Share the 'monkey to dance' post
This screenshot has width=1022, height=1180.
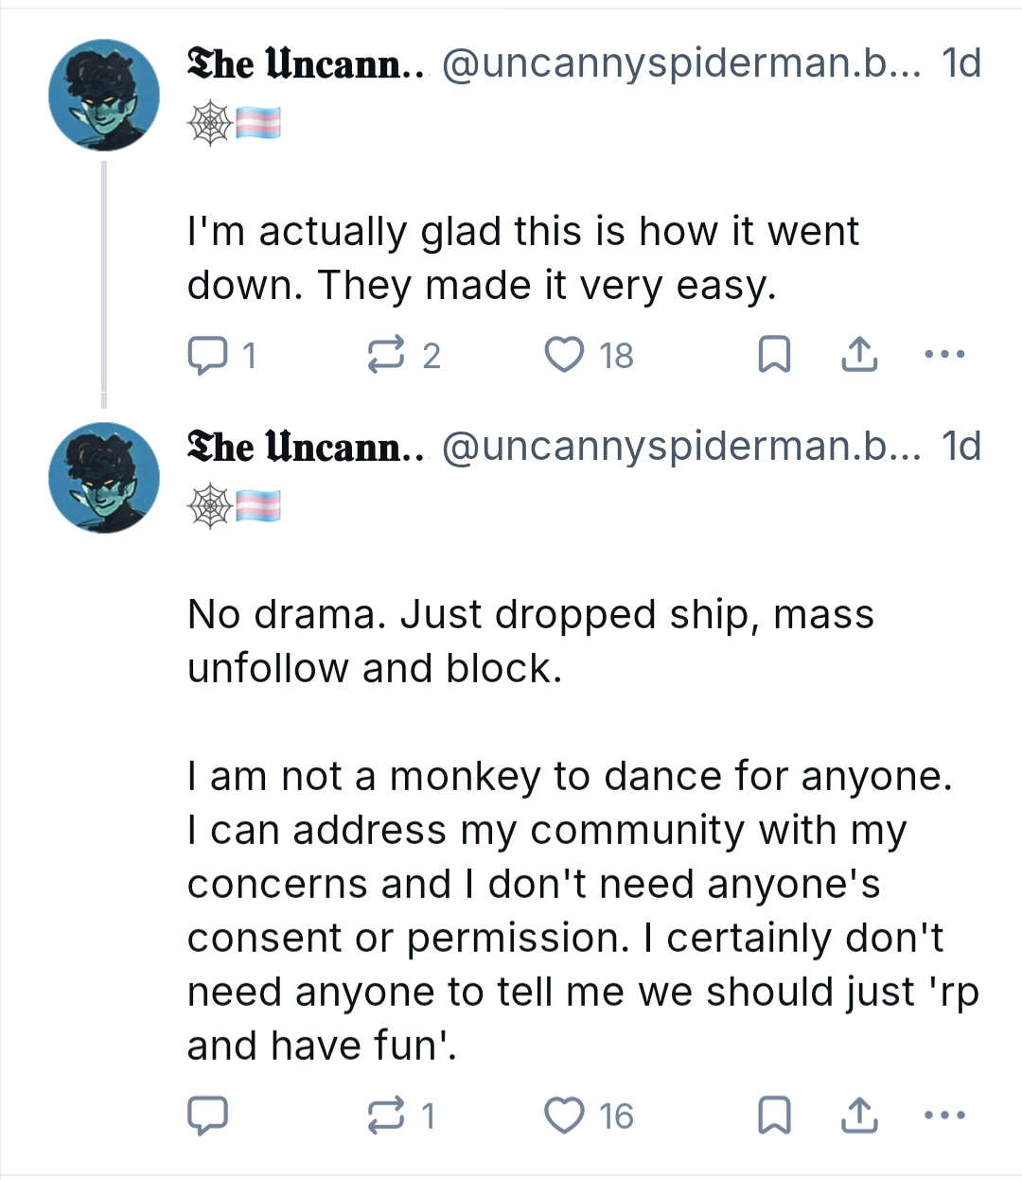click(x=858, y=1117)
